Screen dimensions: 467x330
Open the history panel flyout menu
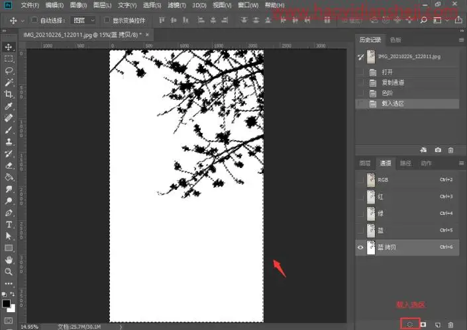tap(461, 40)
